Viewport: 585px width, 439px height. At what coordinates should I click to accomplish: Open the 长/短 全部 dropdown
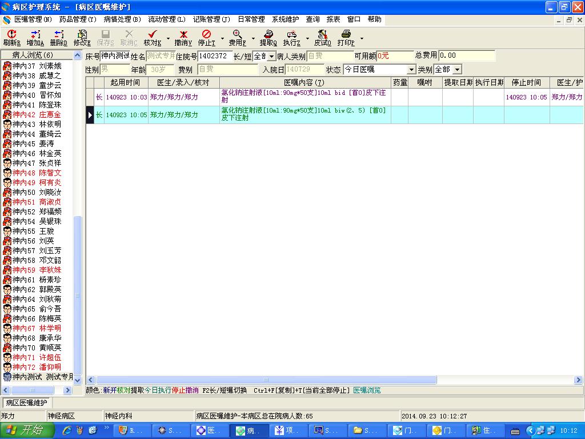click(x=272, y=57)
